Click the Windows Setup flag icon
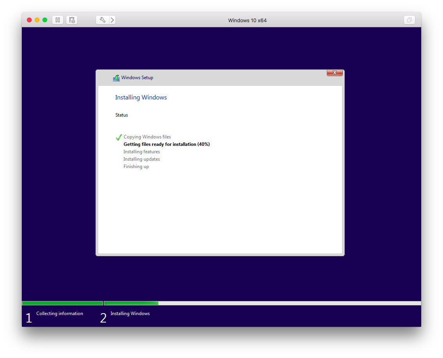The height and width of the screenshot is (358, 443). click(x=116, y=78)
